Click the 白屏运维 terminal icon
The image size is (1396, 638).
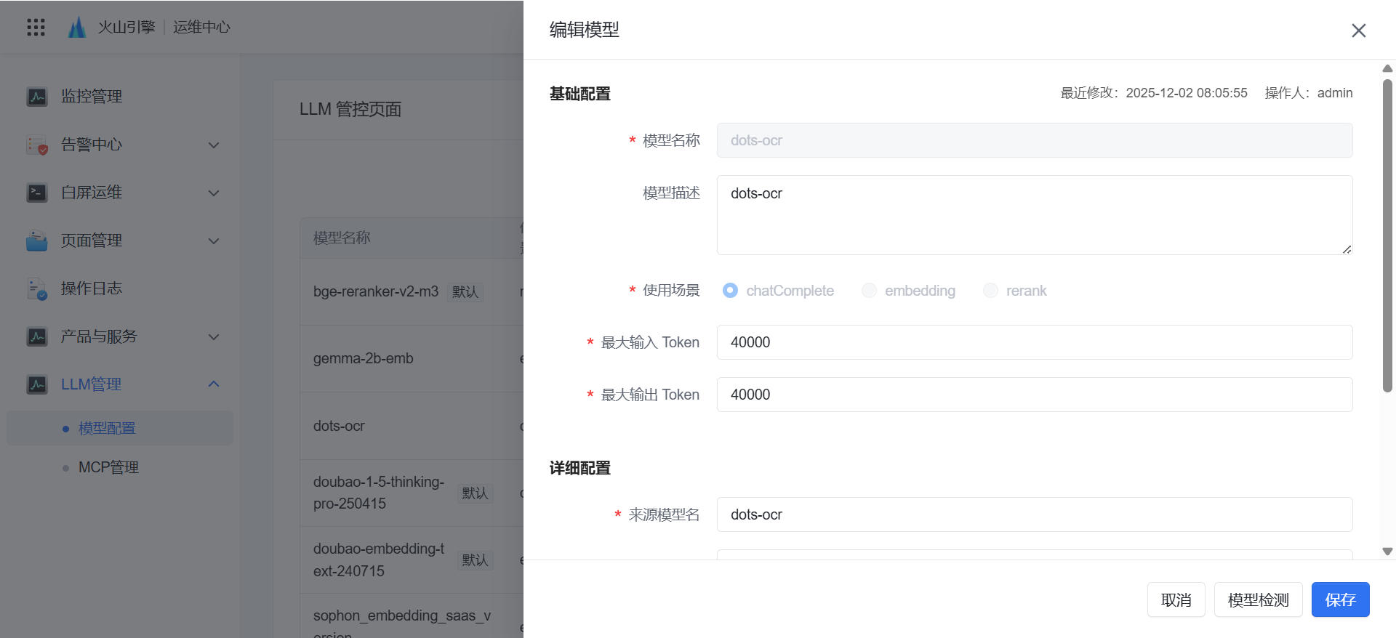[37, 193]
